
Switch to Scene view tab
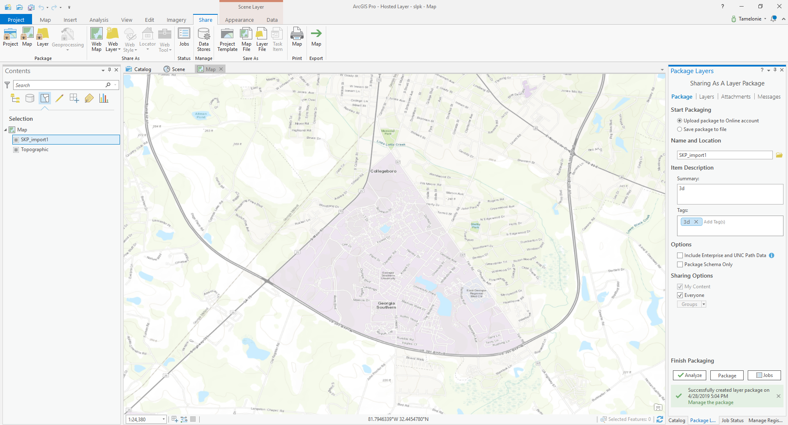pos(175,69)
